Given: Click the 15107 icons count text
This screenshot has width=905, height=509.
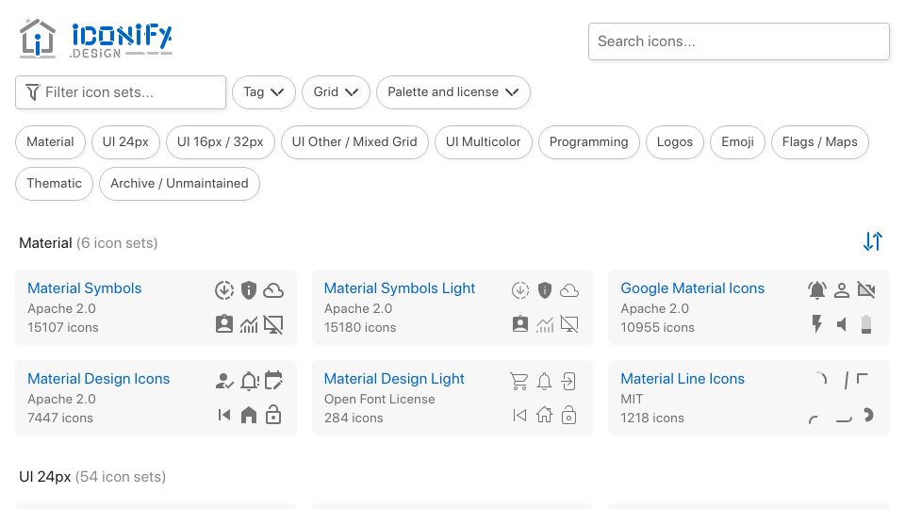Looking at the screenshot, I should tap(63, 327).
